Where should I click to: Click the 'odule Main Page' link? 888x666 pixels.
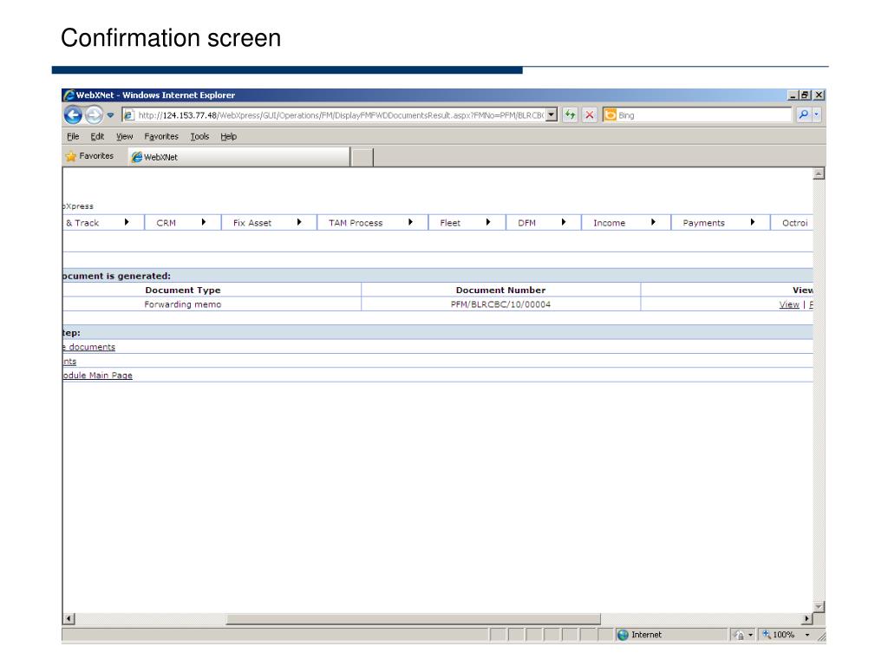pyautogui.click(x=97, y=375)
